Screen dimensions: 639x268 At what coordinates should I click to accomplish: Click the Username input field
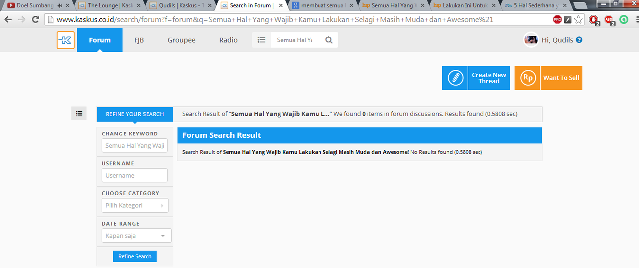tap(135, 175)
